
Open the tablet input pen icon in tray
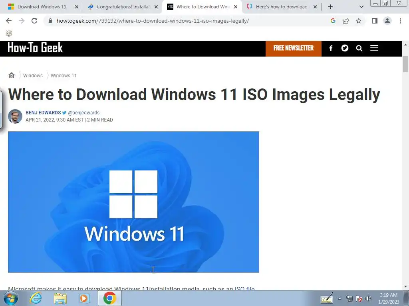[x=327, y=298]
